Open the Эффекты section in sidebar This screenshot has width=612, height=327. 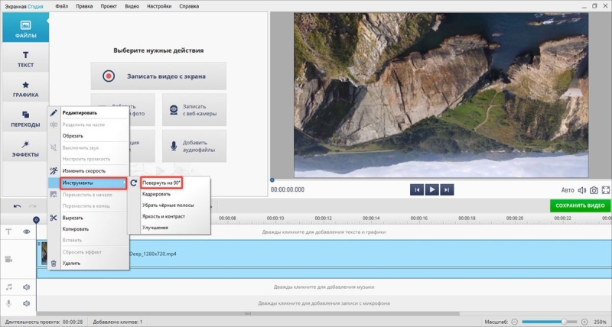pos(26,147)
